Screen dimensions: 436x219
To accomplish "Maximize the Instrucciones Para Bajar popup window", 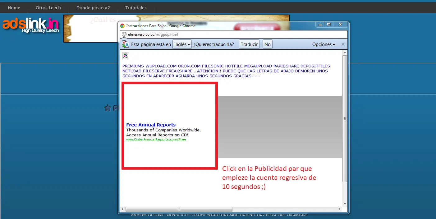I will click(x=328, y=24).
